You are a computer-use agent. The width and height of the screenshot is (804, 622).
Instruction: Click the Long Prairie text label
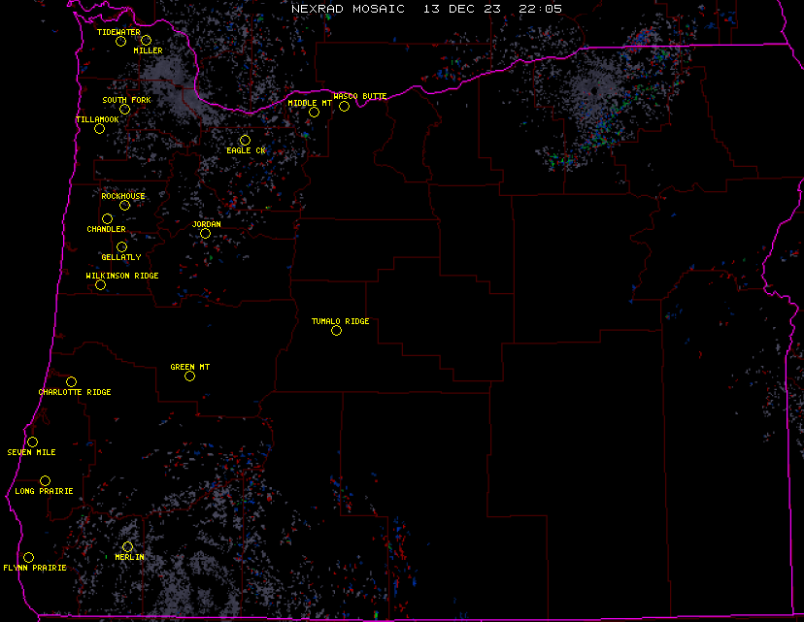44,491
